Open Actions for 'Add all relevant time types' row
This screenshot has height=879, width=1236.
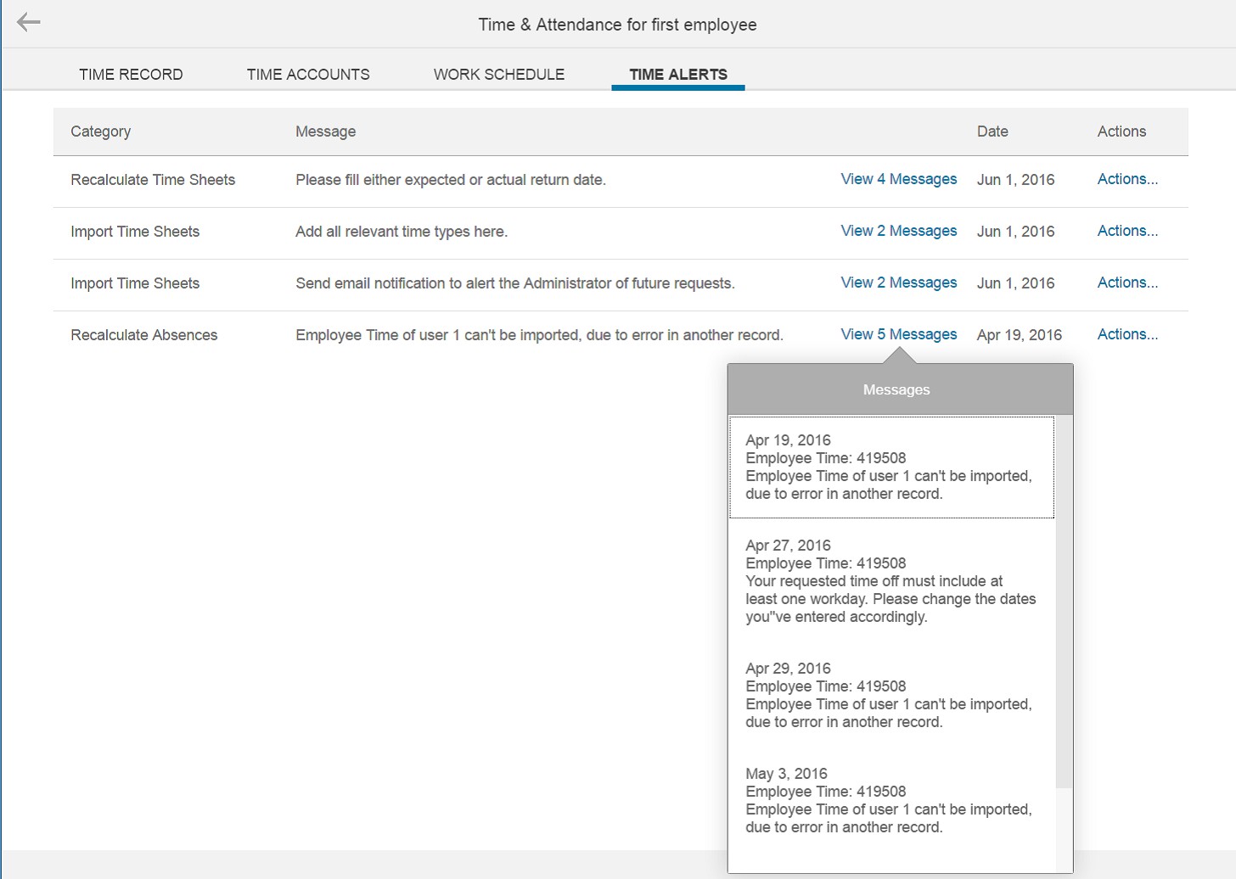[1126, 231]
